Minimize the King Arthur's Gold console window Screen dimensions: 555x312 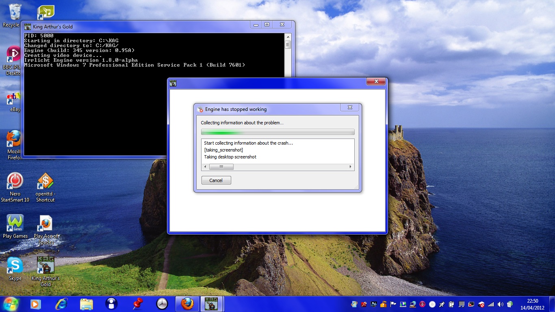point(256,25)
